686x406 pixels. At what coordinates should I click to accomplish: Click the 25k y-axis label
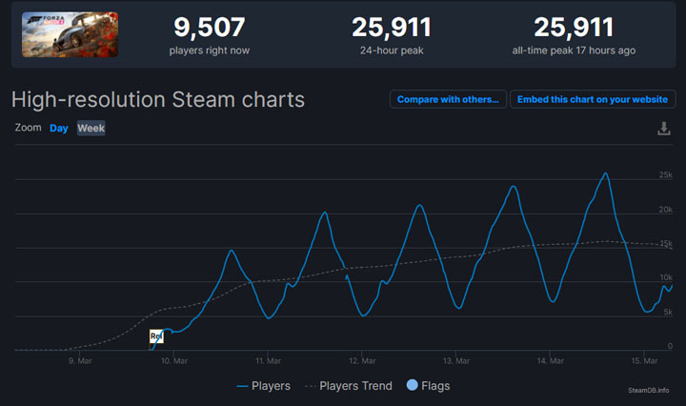pos(666,175)
